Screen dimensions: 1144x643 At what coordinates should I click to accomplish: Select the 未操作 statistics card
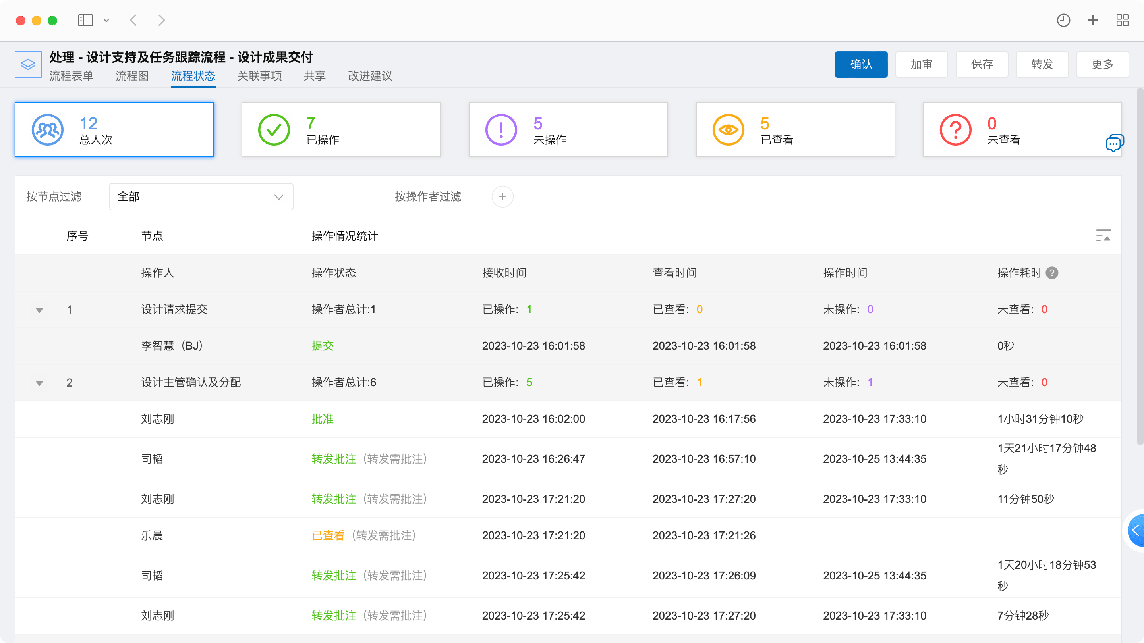[x=568, y=130]
